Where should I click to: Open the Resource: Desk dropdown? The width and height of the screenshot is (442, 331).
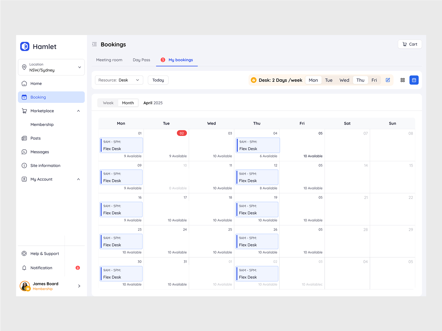click(119, 80)
